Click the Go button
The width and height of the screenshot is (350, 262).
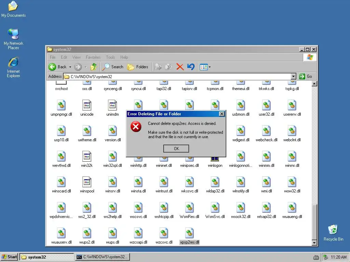click(x=306, y=76)
